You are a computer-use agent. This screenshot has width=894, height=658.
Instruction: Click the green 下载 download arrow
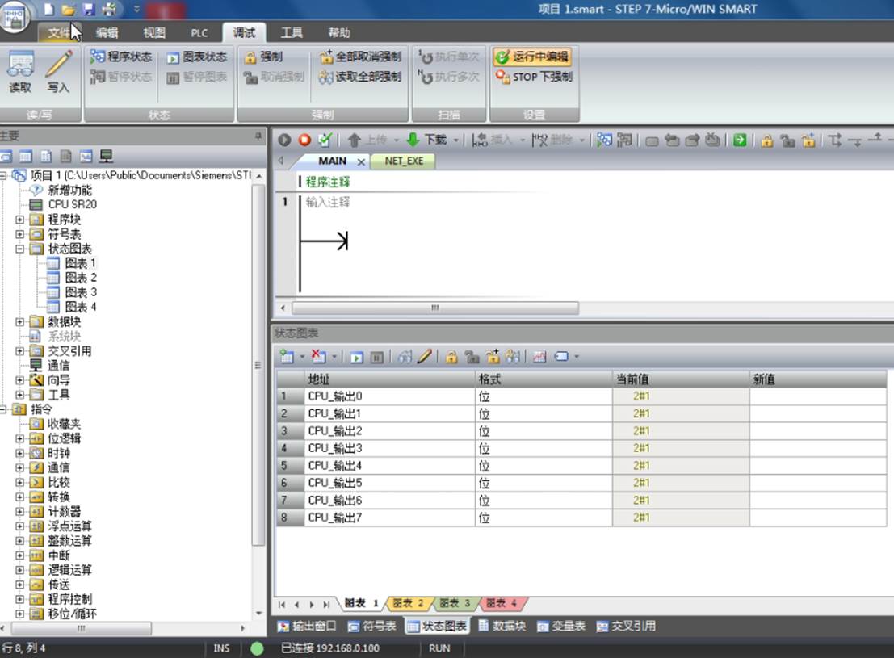413,140
